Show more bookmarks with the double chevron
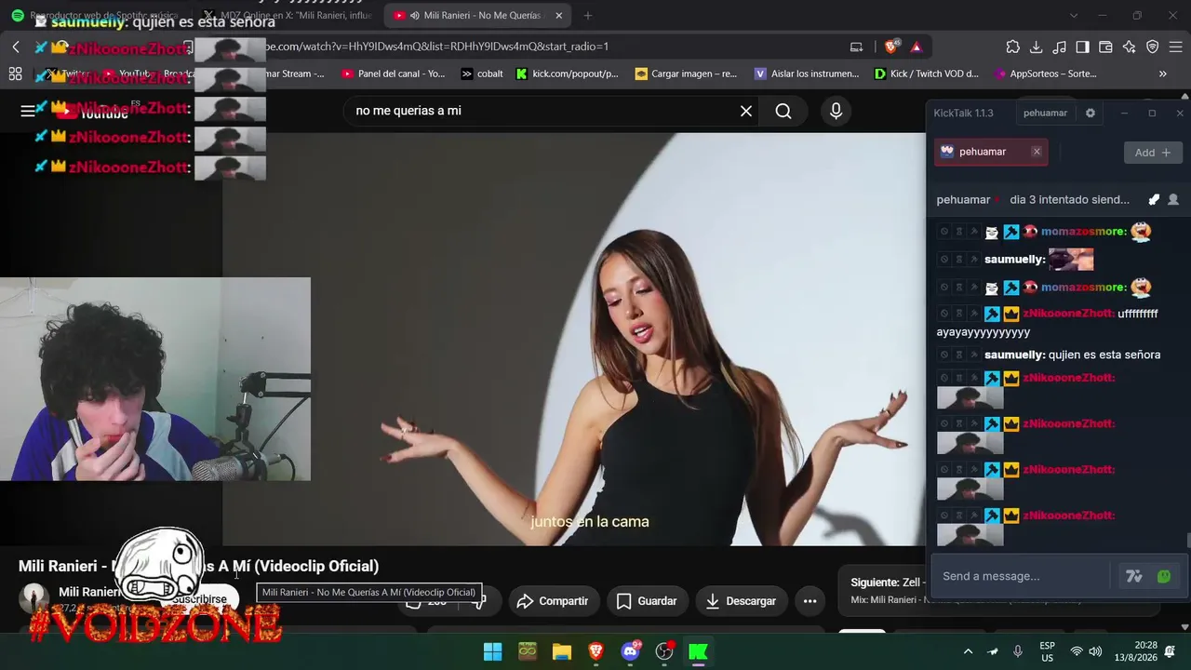The width and height of the screenshot is (1191, 670). coord(1162,74)
